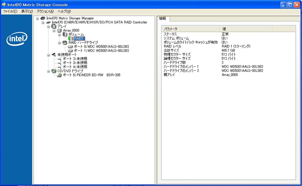Open the ヘルプ(H) menu
The height and width of the screenshot is (186, 302).
point(64,11)
